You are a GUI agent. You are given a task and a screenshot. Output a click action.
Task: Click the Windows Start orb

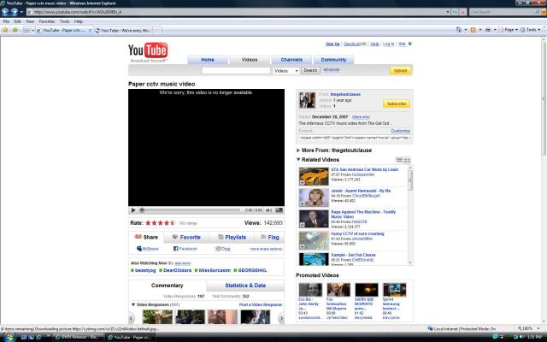point(9,337)
